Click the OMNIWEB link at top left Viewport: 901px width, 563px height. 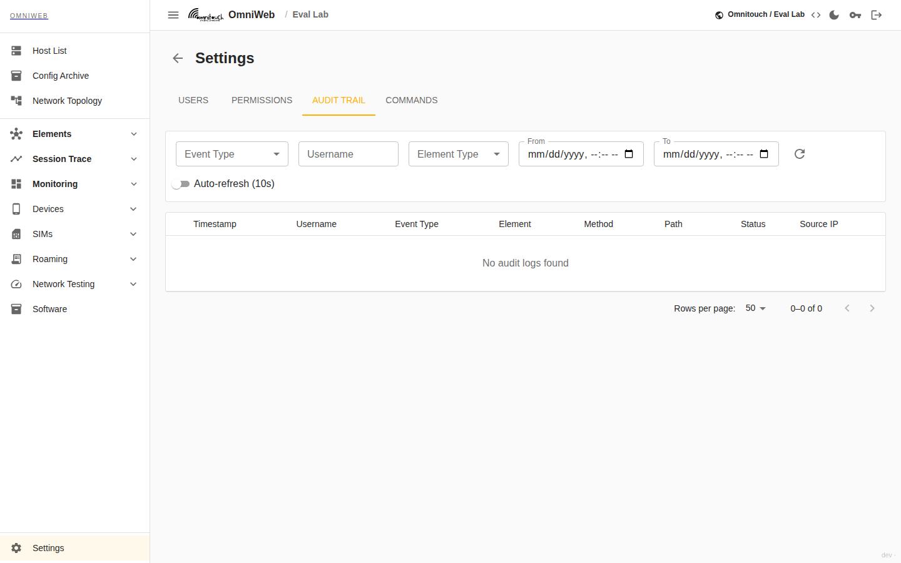29,16
